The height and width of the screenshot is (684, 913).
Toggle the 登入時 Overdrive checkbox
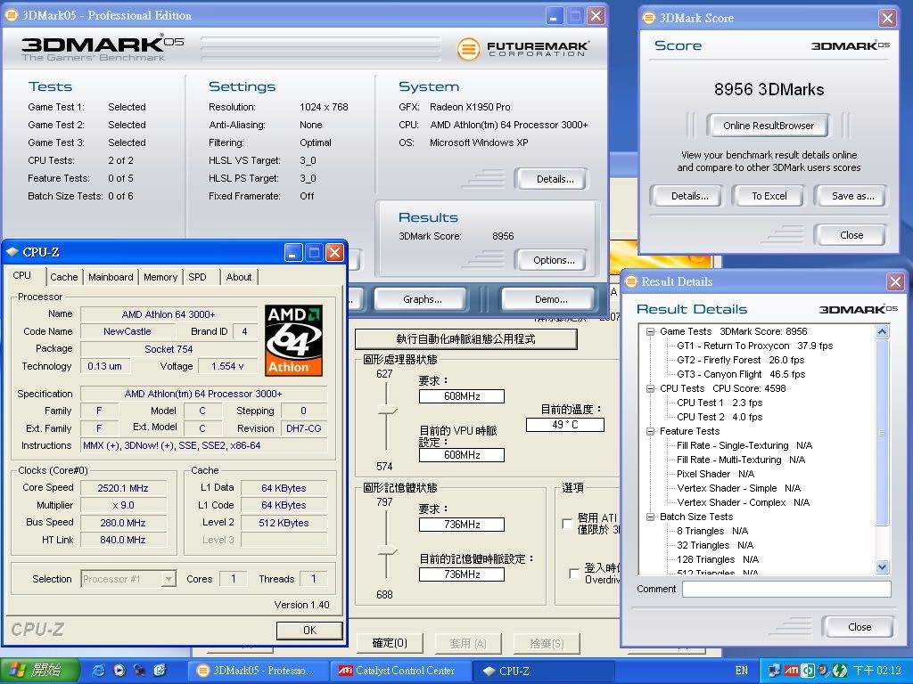574,574
